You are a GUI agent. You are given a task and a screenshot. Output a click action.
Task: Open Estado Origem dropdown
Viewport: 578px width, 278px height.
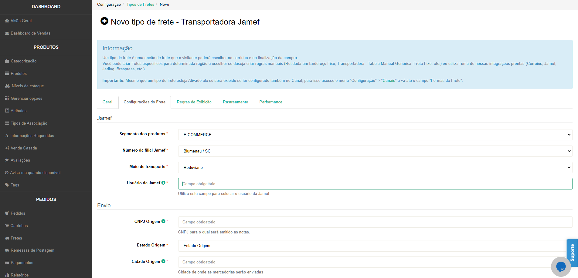(375, 246)
